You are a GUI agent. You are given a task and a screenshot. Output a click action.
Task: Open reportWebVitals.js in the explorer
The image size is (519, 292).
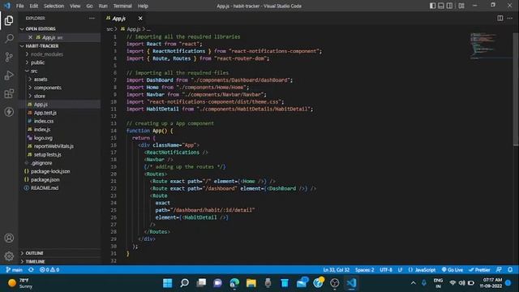[x=59, y=146]
